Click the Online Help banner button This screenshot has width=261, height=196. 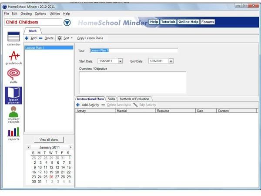pos(188,22)
